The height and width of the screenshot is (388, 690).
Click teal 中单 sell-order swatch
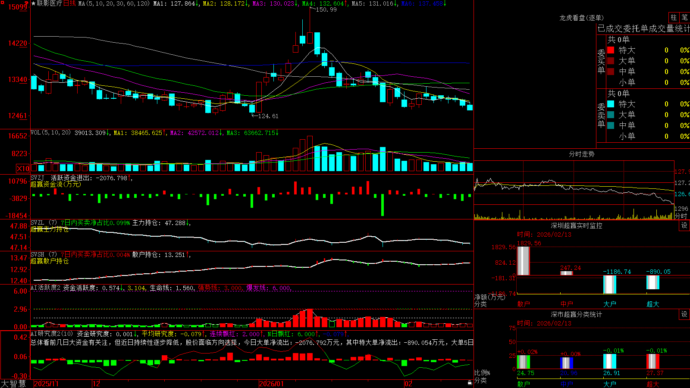pyautogui.click(x=611, y=125)
